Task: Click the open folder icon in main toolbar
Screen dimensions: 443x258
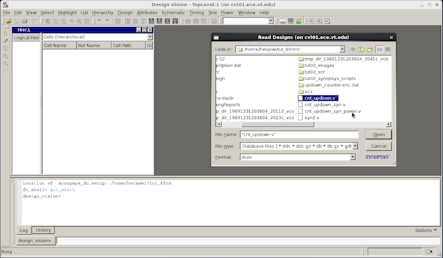Action: click(9, 21)
